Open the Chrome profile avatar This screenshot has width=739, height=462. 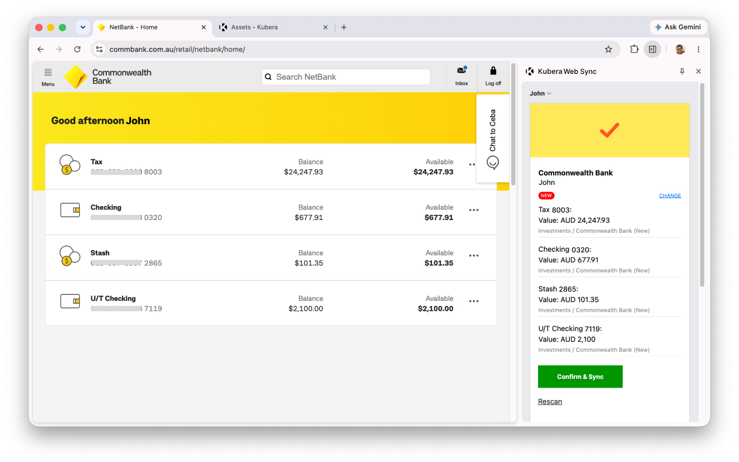click(680, 50)
